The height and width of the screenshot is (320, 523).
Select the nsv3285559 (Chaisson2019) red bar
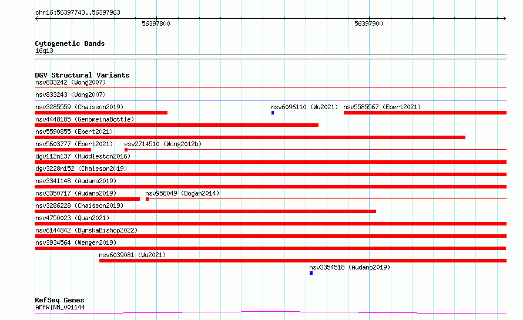tap(101, 113)
